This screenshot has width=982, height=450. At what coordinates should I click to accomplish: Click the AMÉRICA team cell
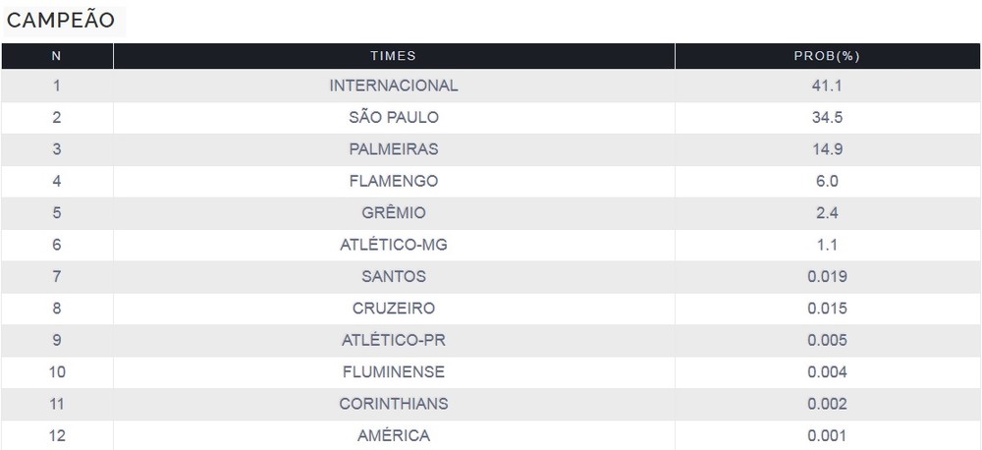394,435
